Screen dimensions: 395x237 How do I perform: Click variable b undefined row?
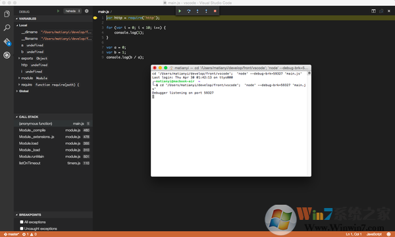coord(53,51)
